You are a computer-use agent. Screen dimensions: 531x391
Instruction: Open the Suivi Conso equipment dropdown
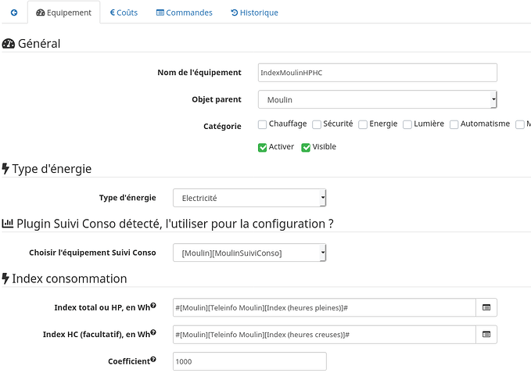click(249, 253)
